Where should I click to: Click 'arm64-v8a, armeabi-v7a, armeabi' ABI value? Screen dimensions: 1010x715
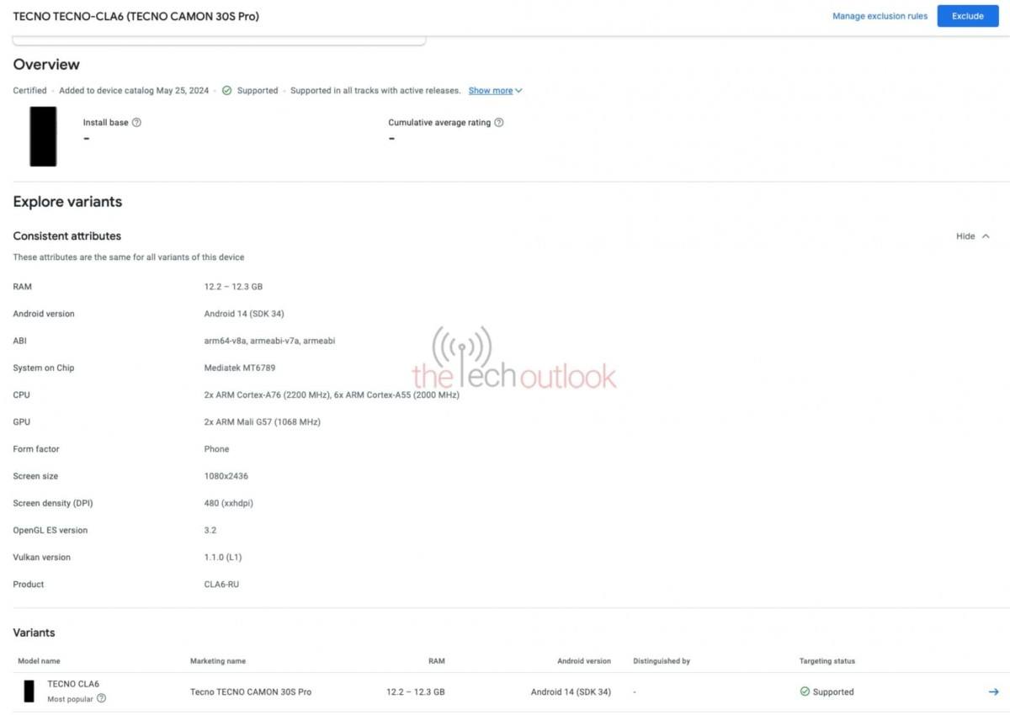click(x=269, y=341)
